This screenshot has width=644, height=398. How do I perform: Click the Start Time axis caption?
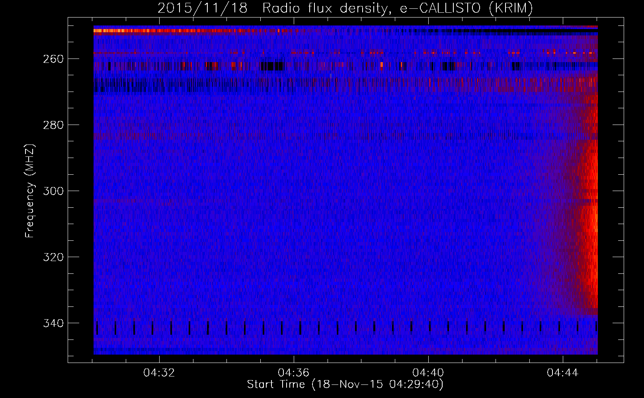(345, 384)
